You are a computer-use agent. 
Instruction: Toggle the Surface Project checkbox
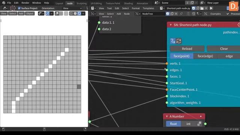[19, 8]
